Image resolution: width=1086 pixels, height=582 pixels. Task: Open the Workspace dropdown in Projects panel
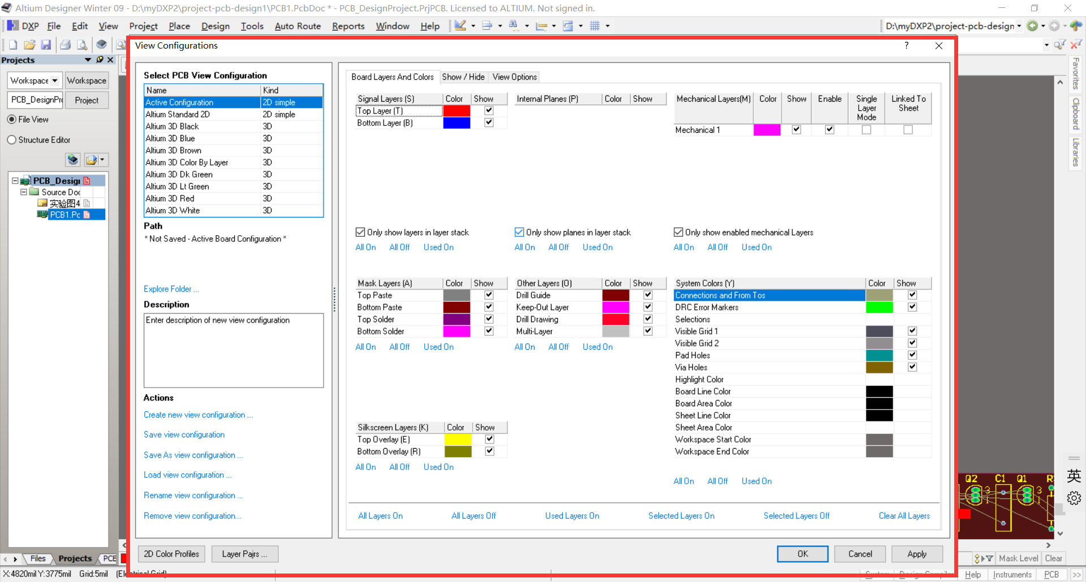pyautogui.click(x=55, y=81)
